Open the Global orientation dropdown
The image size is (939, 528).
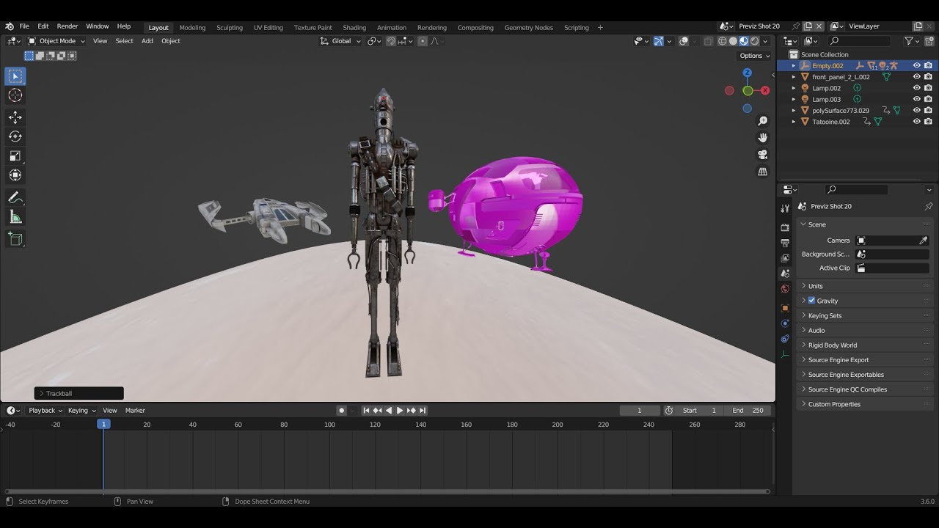(x=341, y=41)
